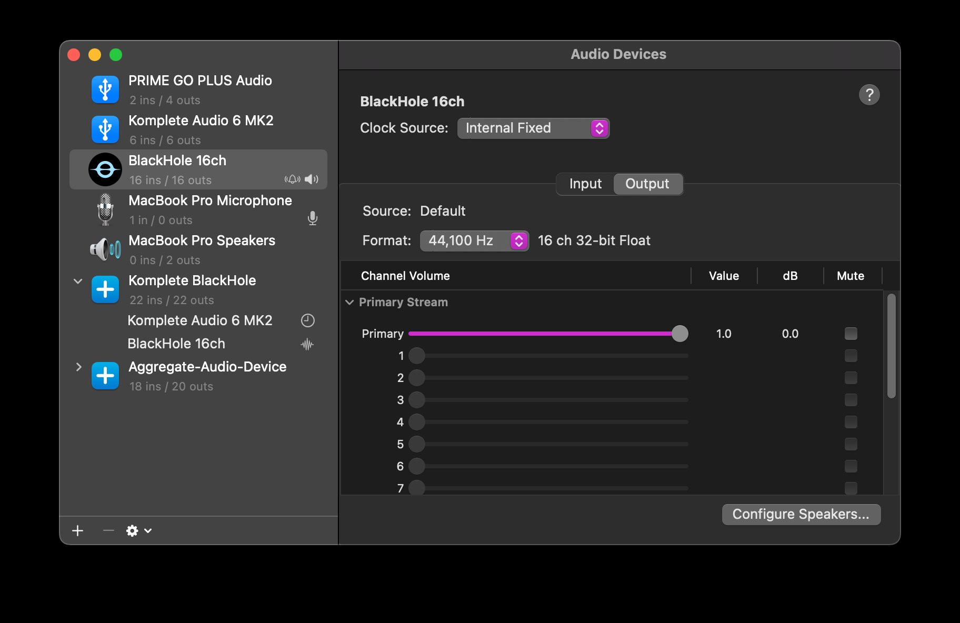
Task: Click the channel 6 volume slider
Action: (548, 466)
